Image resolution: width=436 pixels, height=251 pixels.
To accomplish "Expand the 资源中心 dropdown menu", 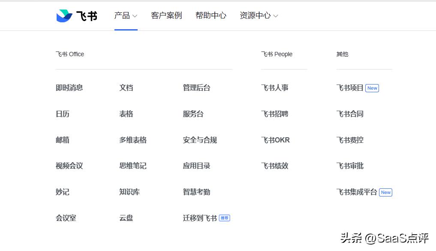I will pos(256,15).
